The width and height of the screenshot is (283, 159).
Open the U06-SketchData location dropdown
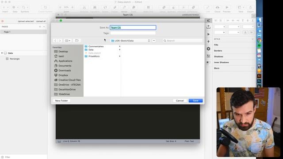pos(130,41)
